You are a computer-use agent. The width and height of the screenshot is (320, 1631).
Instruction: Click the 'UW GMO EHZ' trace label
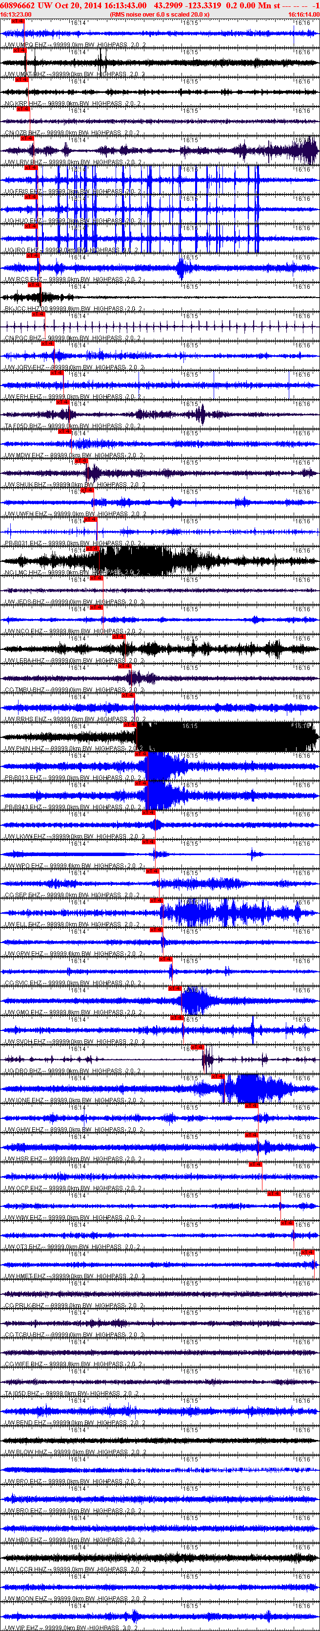(25, 1012)
